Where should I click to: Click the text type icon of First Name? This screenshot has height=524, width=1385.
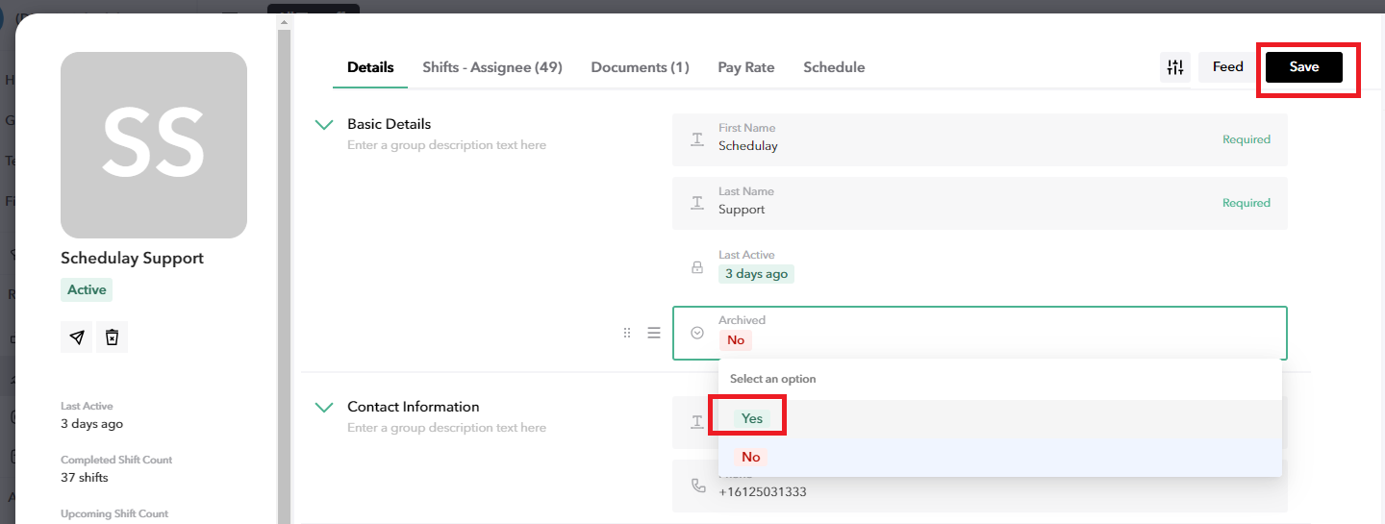[697, 139]
